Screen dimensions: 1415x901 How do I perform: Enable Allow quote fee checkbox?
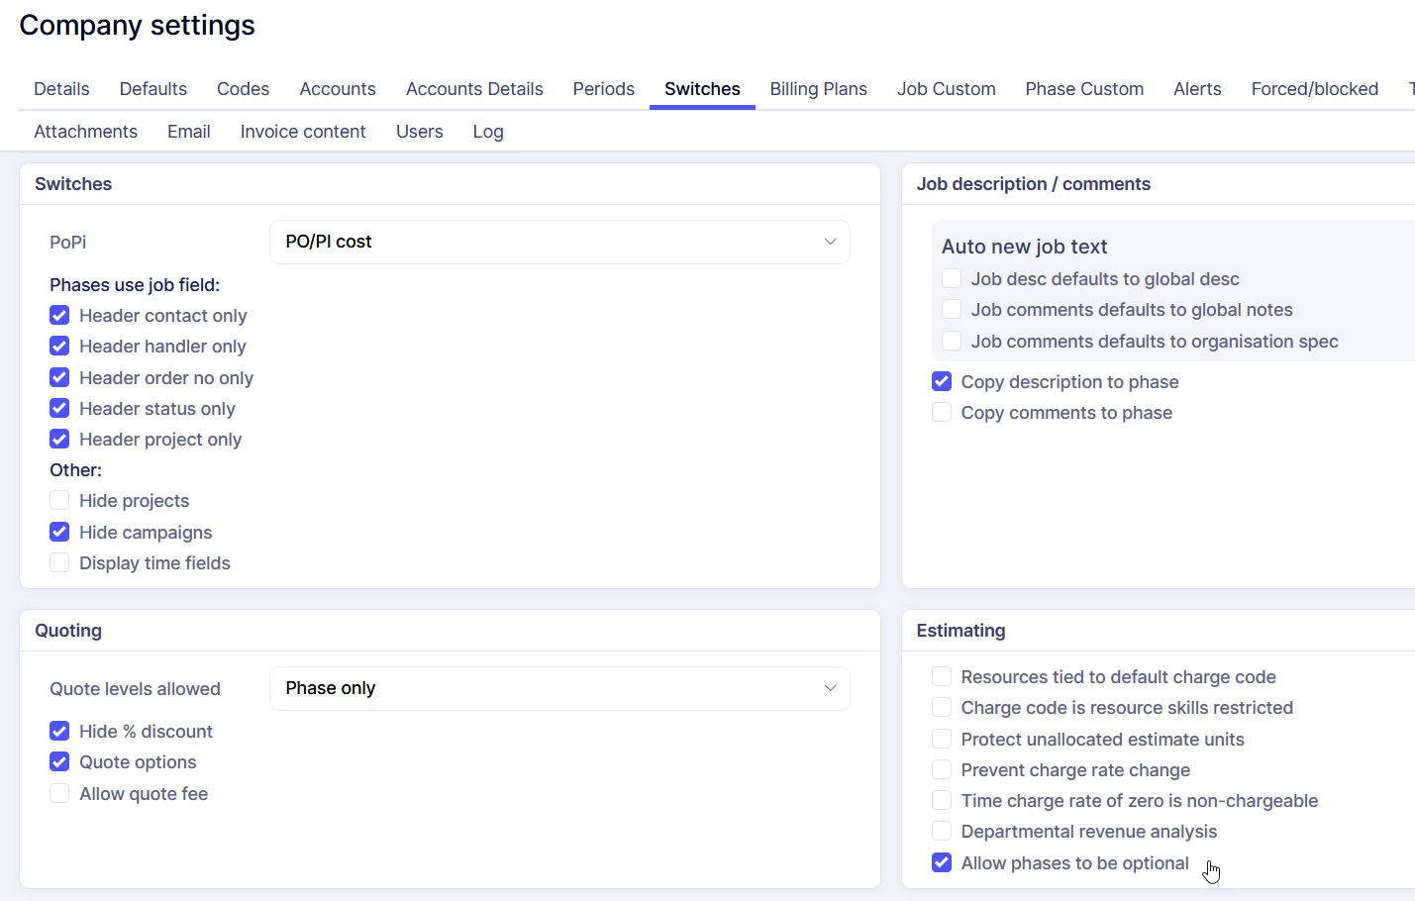pyautogui.click(x=59, y=794)
